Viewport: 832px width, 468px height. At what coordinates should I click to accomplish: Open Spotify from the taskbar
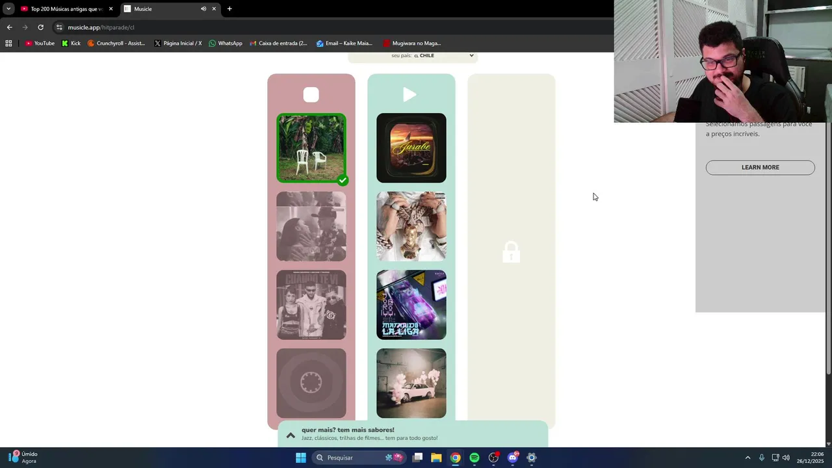click(x=474, y=458)
